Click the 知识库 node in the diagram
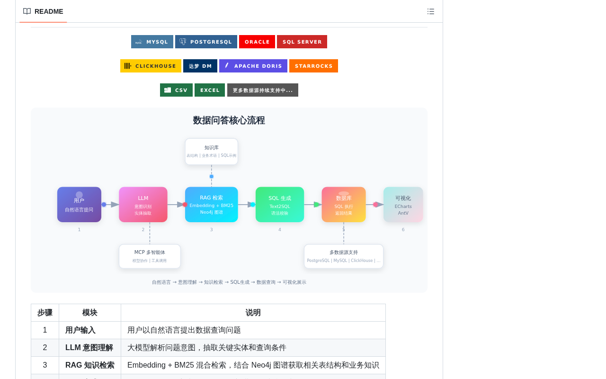Screen dimensions: 606x379 pos(212,152)
